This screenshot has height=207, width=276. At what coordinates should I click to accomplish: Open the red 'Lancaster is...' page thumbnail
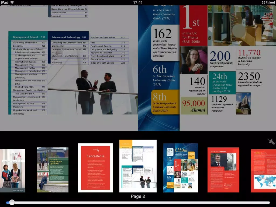coord(95,168)
